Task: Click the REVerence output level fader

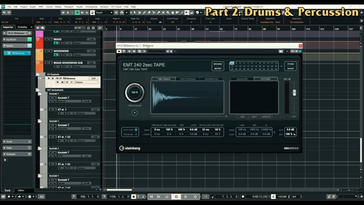Action: click(x=294, y=92)
